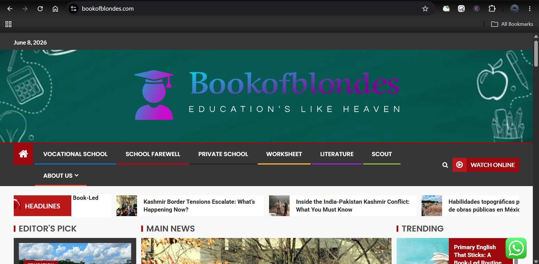Open the School Farewell menu item
This screenshot has height=264, width=539.
click(x=153, y=154)
